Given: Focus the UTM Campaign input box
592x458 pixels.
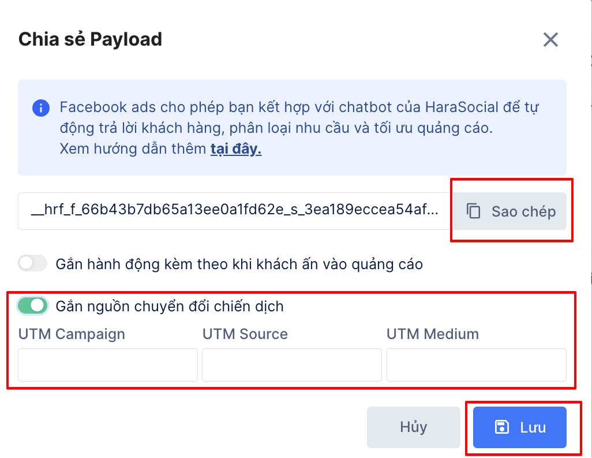Looking at the screenshot, I should 108,365.
